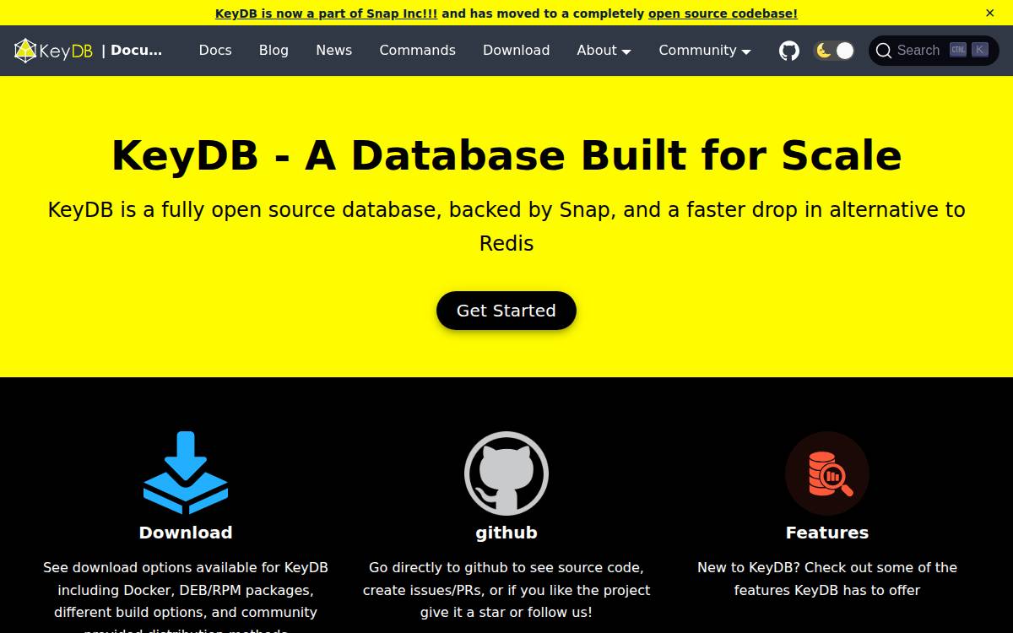Go to the Blog page
Screen dimensions: 1013x633
point(274,51)
